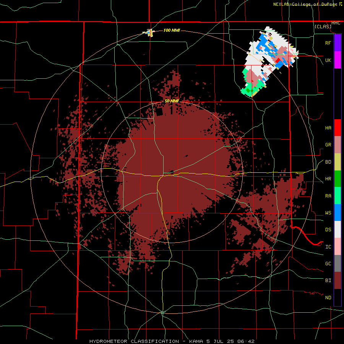Click the DS legend label

pyautogui.click(x=328, y=230)
